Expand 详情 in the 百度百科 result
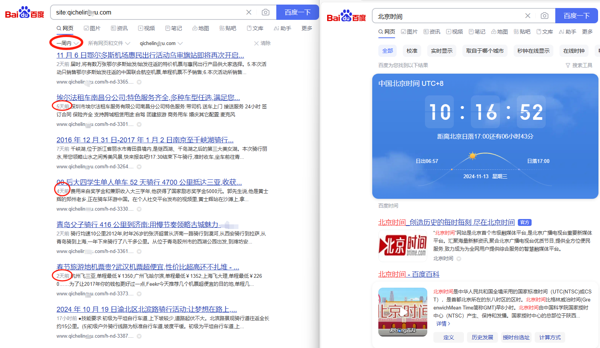This screenshot has height=348, width=600. [x=443, y=324]
